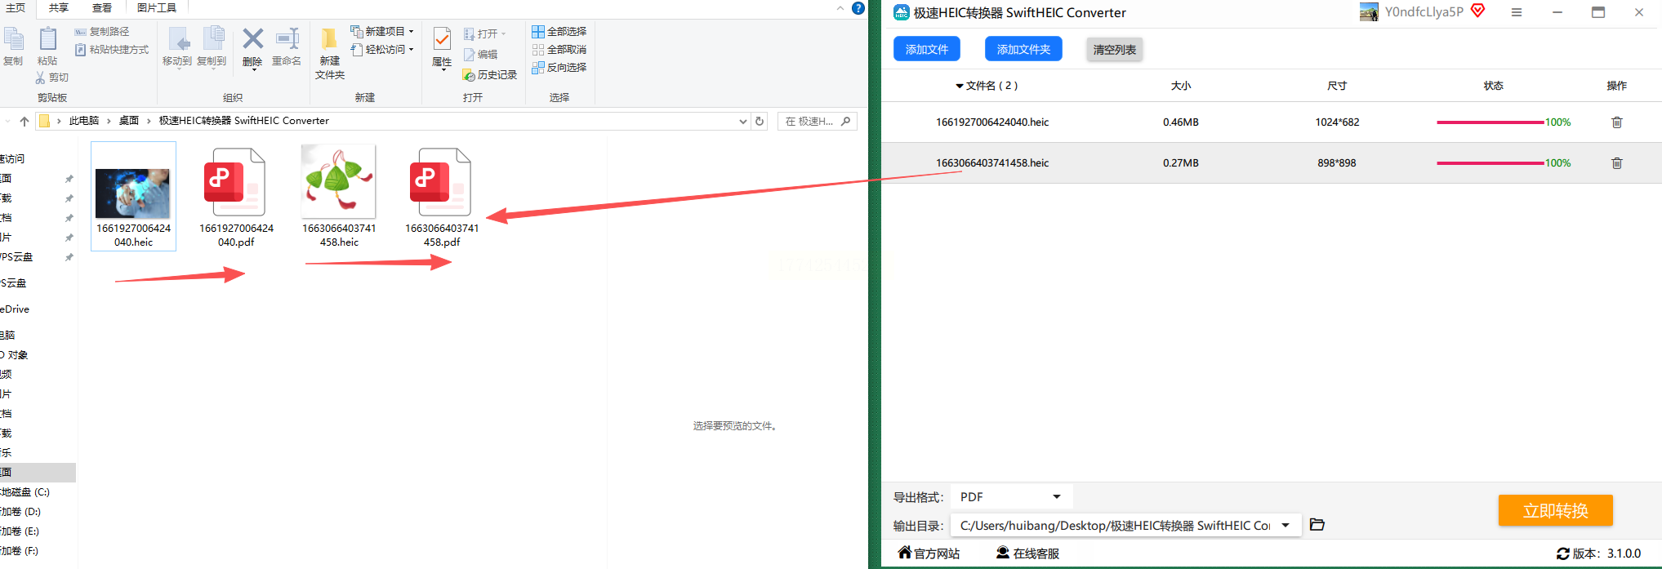Screen dimensions: 1662x569
Task: Select local disk (C:) in the navigation pane
Action: [25, 492]
